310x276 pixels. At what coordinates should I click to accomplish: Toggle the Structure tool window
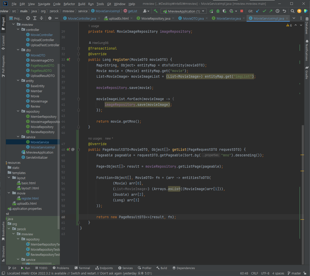click(3, 254)
